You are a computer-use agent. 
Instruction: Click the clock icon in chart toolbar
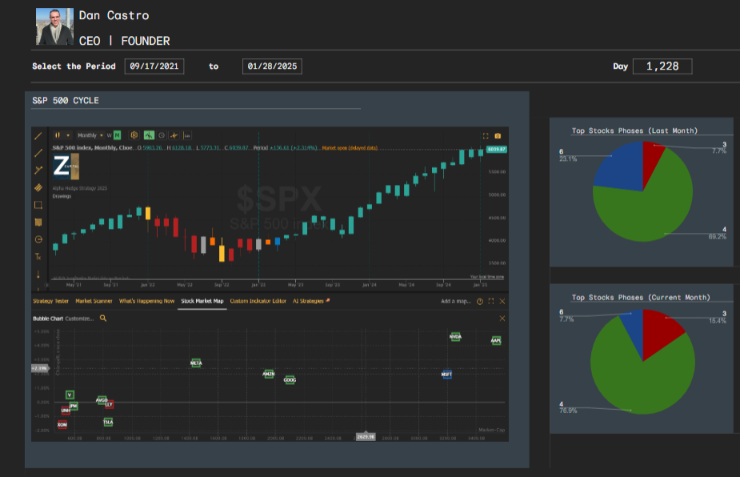tap(162, 135)
